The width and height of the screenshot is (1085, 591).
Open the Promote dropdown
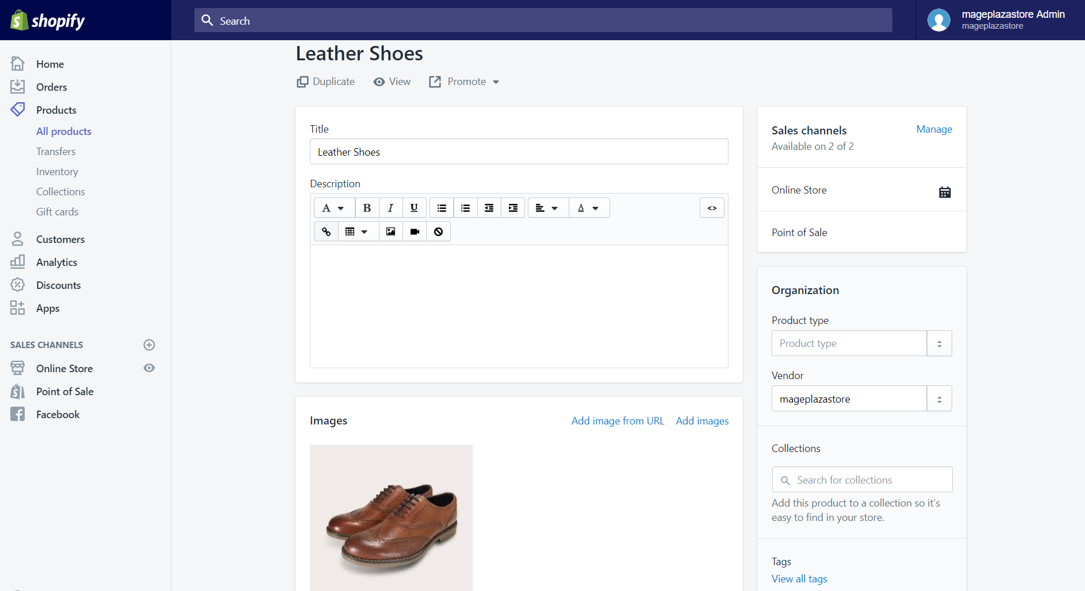pos(464,82)
